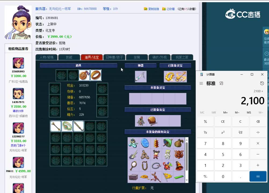Click the red bell 法宝 icon
The height and width of the screenshot is (193, 269).
point(179,166)
